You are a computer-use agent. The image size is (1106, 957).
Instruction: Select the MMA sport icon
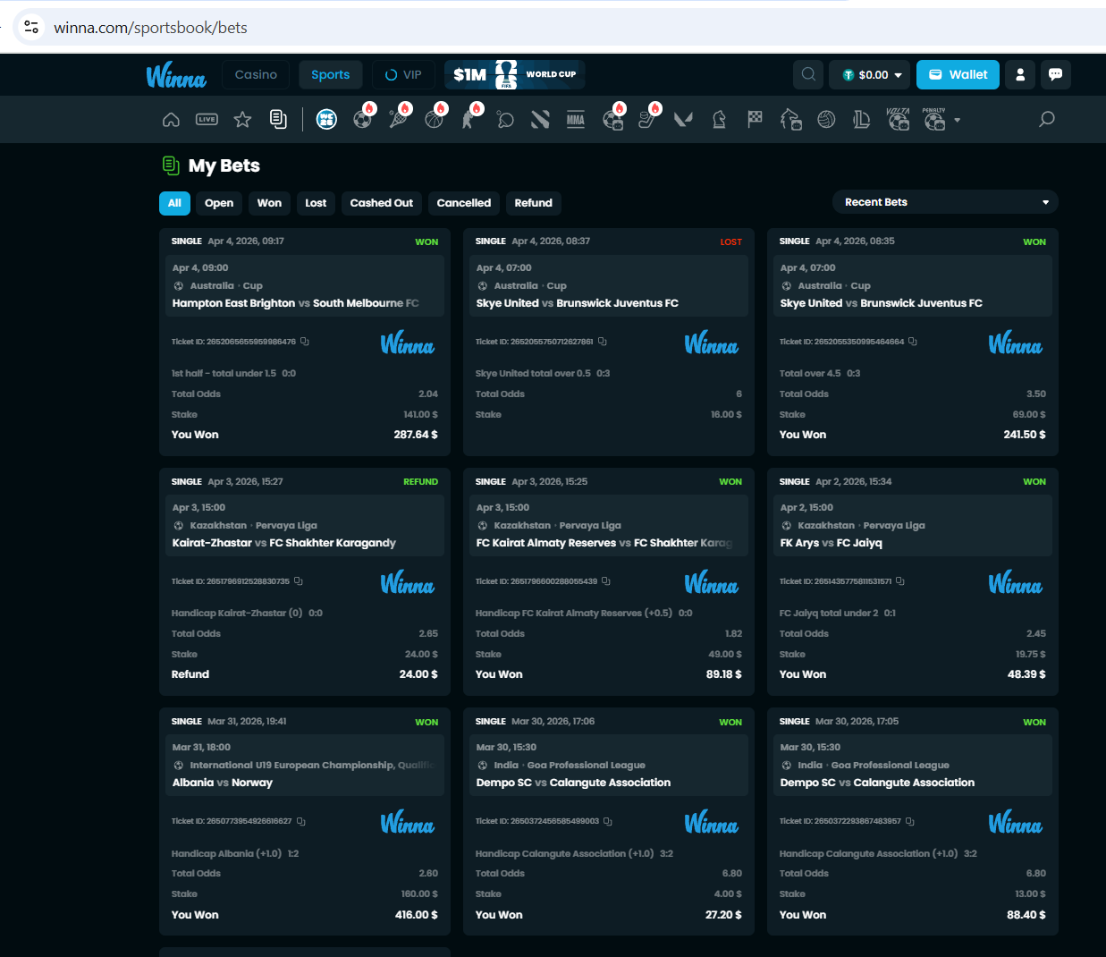[576, 120]
